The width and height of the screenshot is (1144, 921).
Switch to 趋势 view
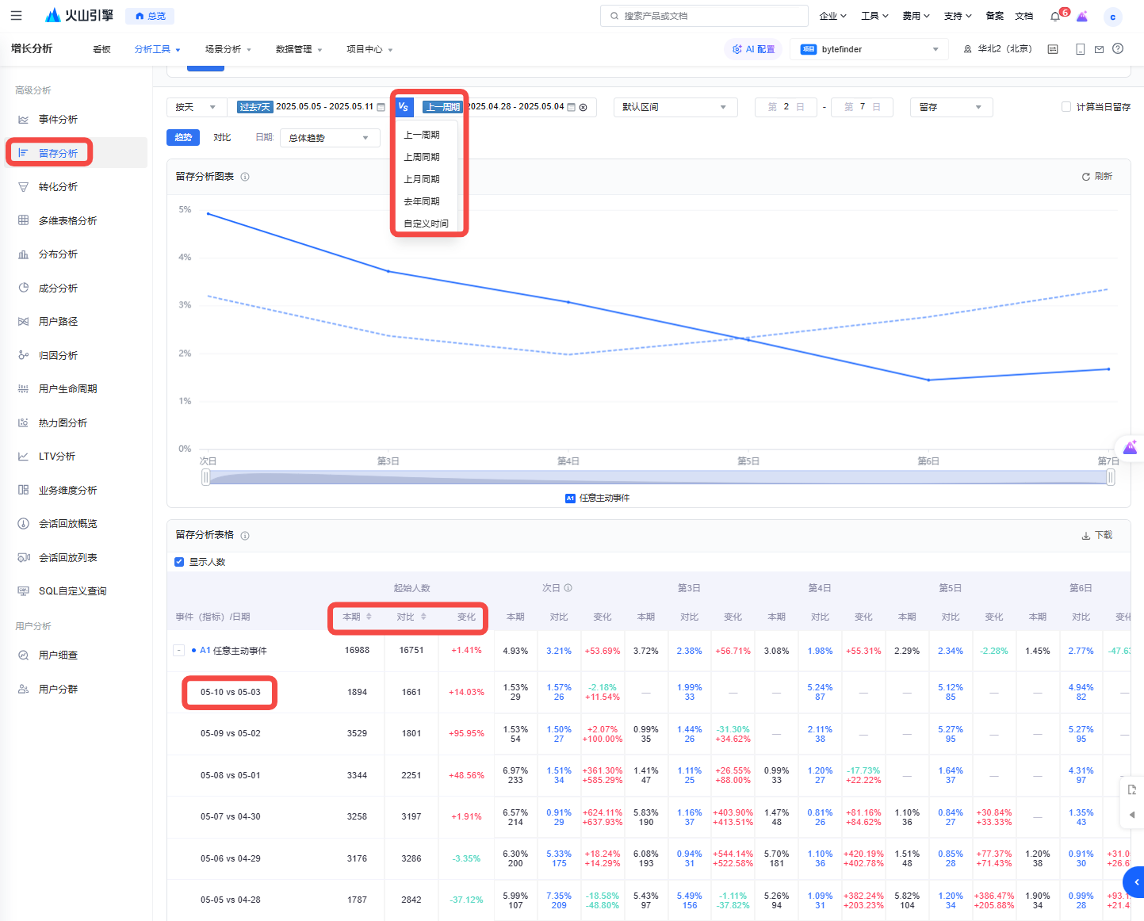tap(183, 137)
